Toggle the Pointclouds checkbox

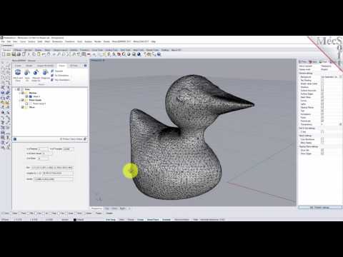tap(322, 121)
